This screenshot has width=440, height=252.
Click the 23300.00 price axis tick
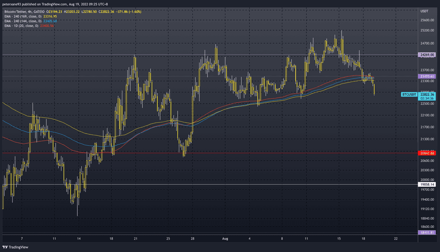pyautogui.click(x=427, y=81)
